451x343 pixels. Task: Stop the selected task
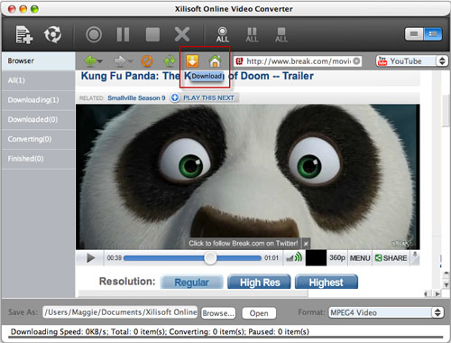152,34
